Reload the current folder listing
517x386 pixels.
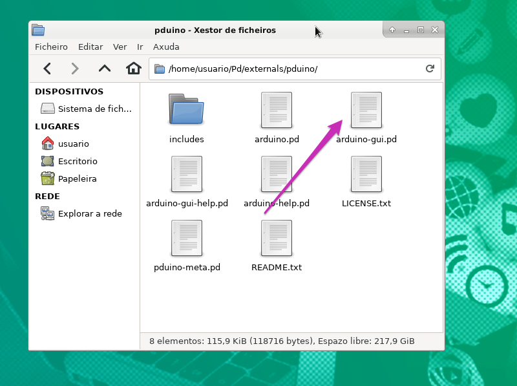(x=430, y=69)
